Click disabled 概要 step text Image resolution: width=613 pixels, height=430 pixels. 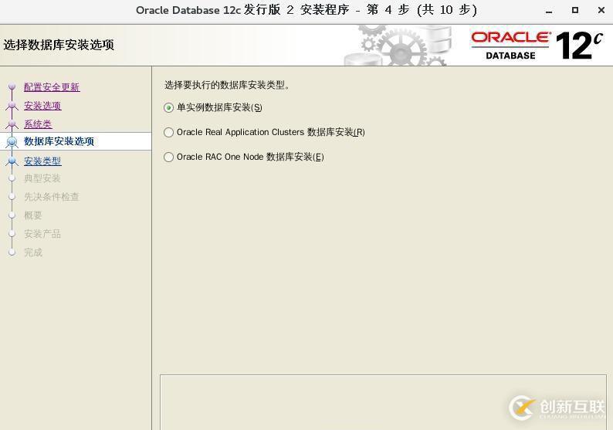click(x=33, y=215)
